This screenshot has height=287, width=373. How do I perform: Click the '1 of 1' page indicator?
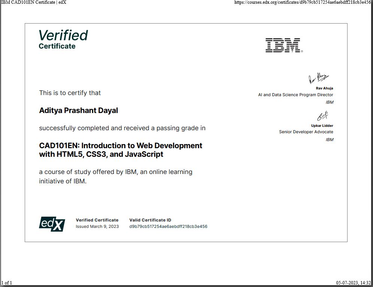pos(7,283)
